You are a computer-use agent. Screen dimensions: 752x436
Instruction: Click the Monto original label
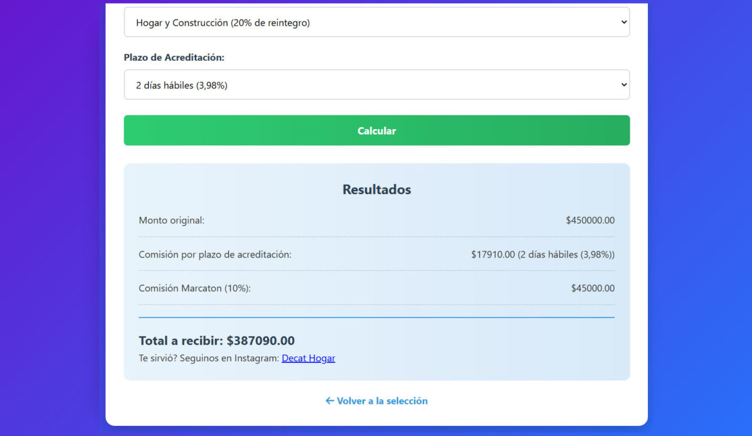click(172, 221)
